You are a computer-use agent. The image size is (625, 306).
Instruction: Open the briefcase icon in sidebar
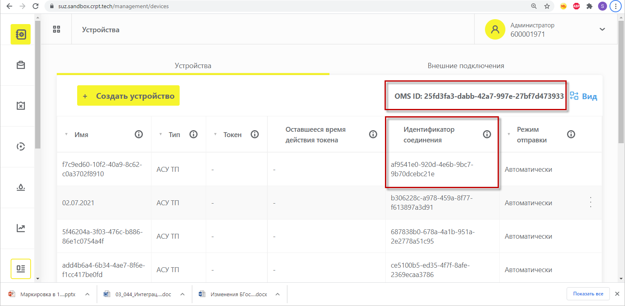[20, 65]
